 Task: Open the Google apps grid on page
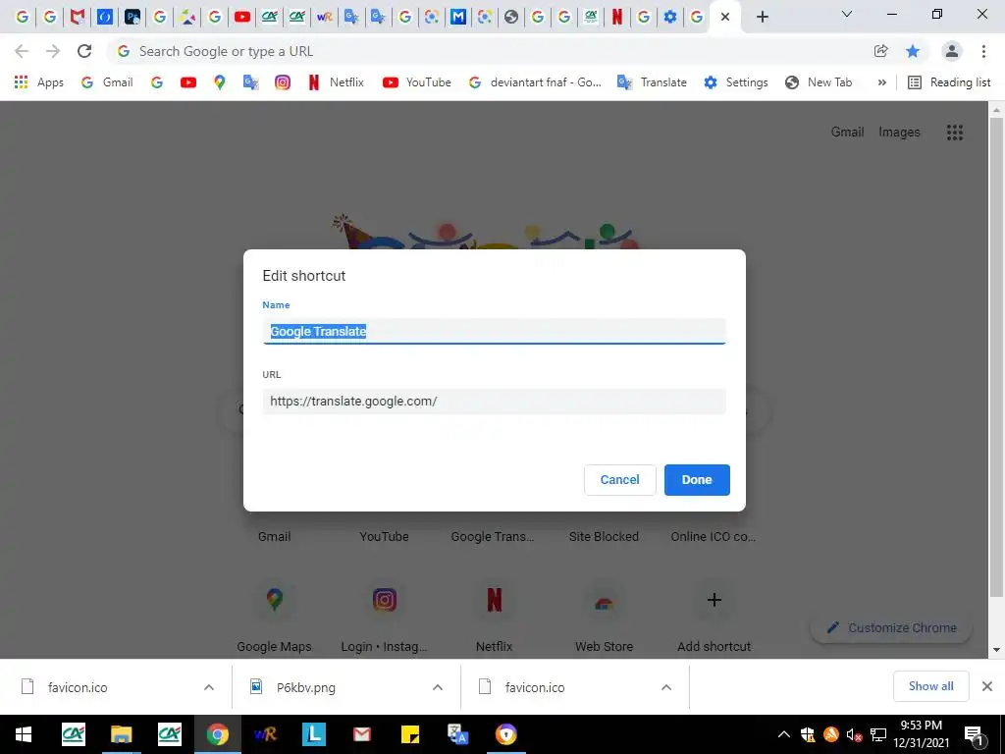coord(954,133)
